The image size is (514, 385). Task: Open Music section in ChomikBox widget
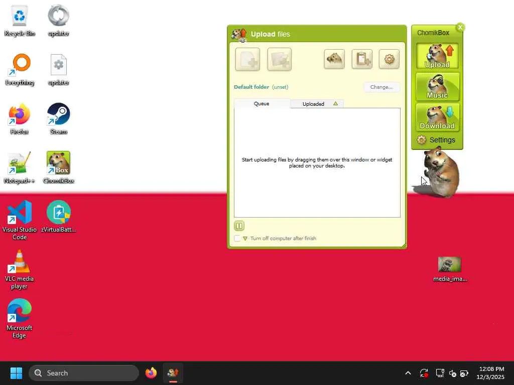[x=437, y=87]
